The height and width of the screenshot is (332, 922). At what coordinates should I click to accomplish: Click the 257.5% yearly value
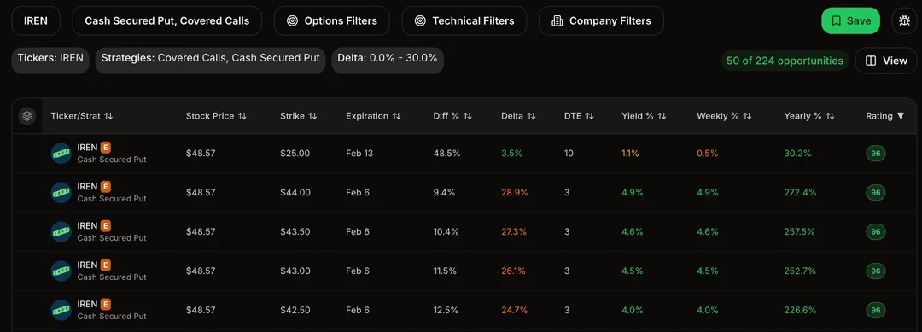(x=800, y=231)
